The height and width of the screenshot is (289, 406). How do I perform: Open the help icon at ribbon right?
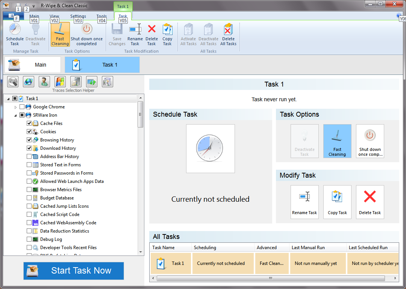[398, 15]
